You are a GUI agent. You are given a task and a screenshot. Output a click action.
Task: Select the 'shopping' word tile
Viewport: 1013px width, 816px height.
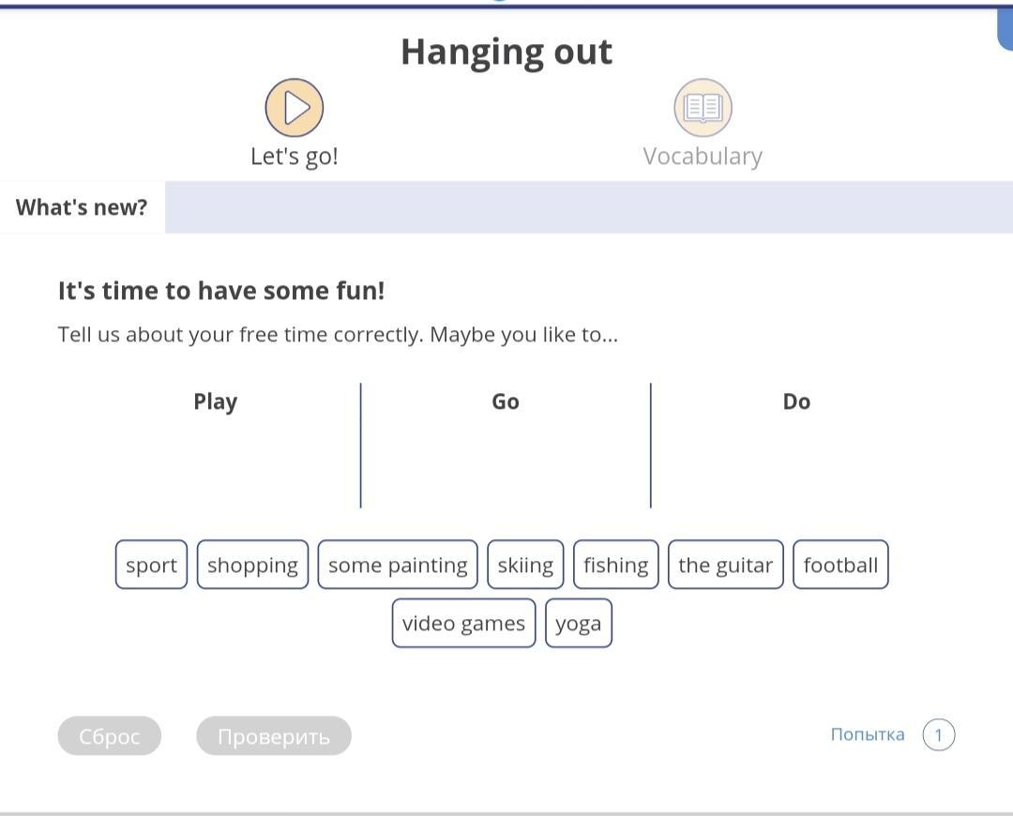click(252, 565)
